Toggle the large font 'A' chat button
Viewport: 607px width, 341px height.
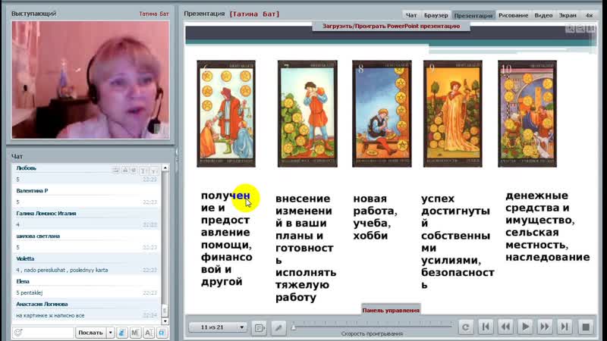(148, 333)
